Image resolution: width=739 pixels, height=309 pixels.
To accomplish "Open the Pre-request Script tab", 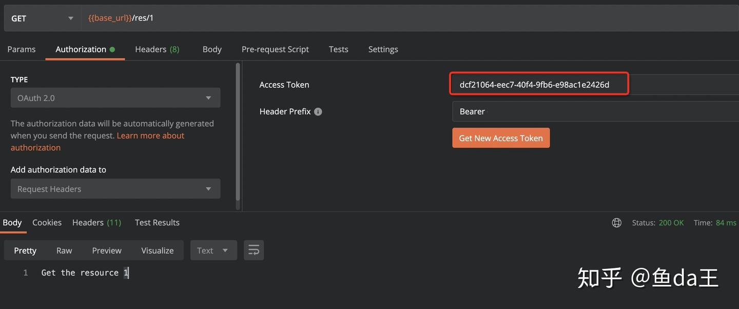I will 275,49.
